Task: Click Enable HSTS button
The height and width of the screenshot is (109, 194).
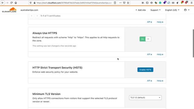Action: [145, 70]
